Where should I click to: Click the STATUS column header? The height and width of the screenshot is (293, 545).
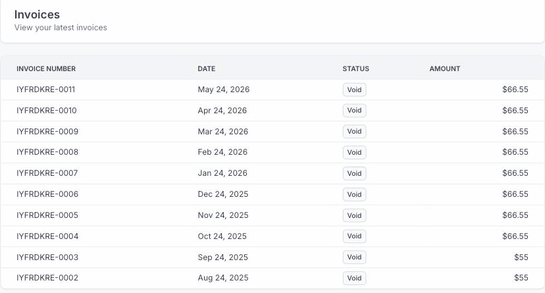tap(355, 69)
